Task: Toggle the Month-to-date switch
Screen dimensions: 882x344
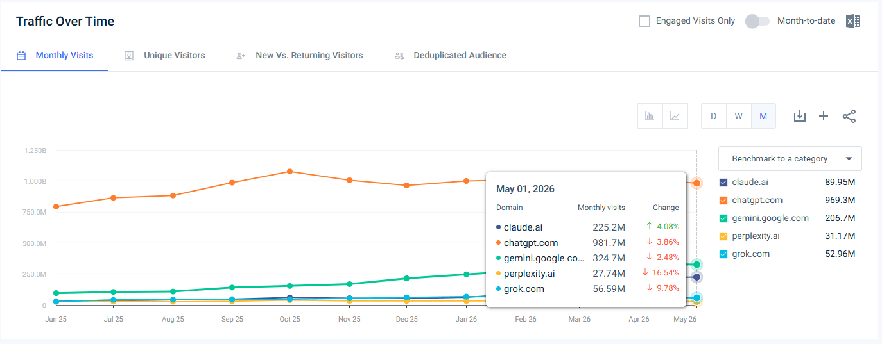Action: click(757, 21)
